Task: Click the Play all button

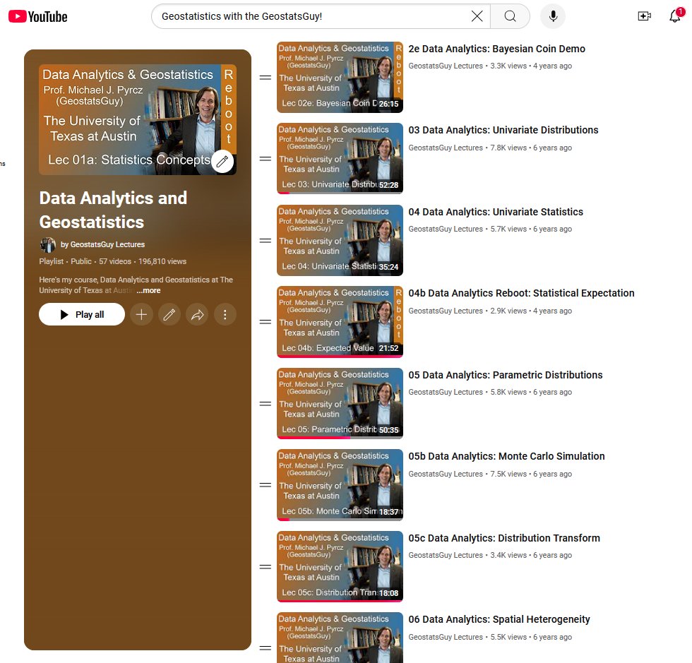Action: [x=82, y=314]
